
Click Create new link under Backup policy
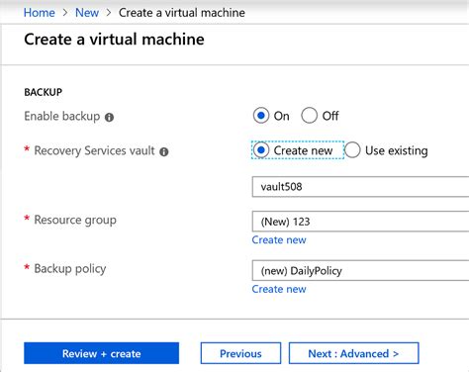coord(279,289)
